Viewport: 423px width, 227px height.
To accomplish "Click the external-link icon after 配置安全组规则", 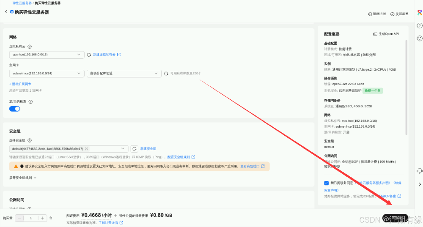I will click(193, 157).
